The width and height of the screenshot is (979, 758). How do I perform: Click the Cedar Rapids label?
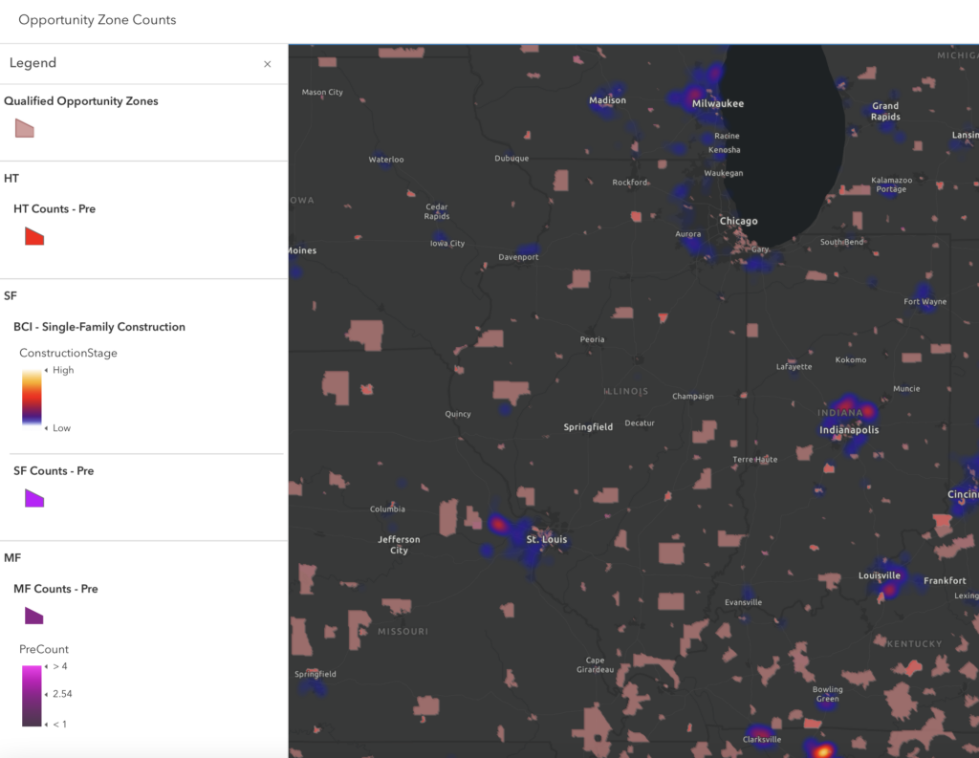[x=436, y=211]
